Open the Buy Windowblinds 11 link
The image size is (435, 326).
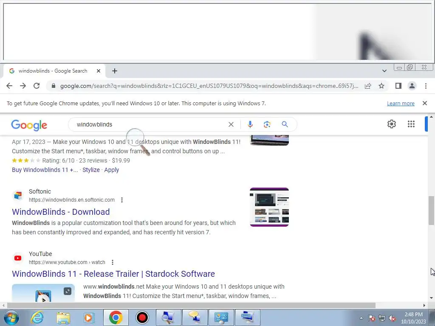(45, 170)
